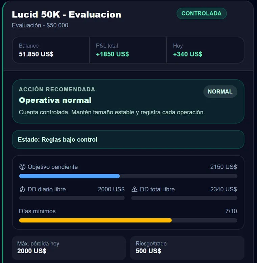Open the Acción recomendada Operativa normal card
Image resolution: width=257 pixels, height=263 pixels.
click(x=128, y=101)
